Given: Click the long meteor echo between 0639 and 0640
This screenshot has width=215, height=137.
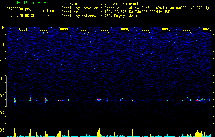Looking at the screenshot, I should 199,100.
